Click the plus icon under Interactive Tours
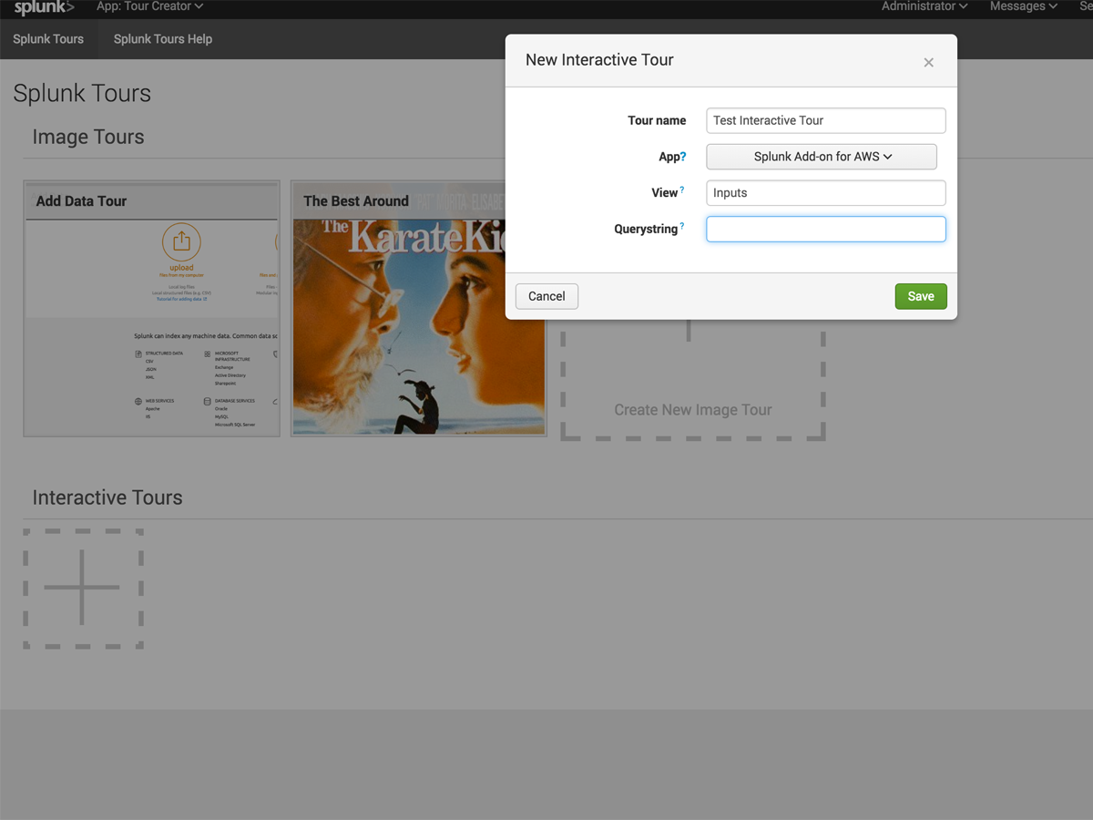The height and width of the screenshot is (820, 1093). 83,589
